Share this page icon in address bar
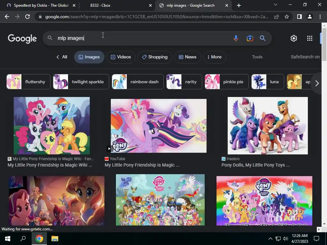Screen dimensions: 327x245 [x=277, y=17]
